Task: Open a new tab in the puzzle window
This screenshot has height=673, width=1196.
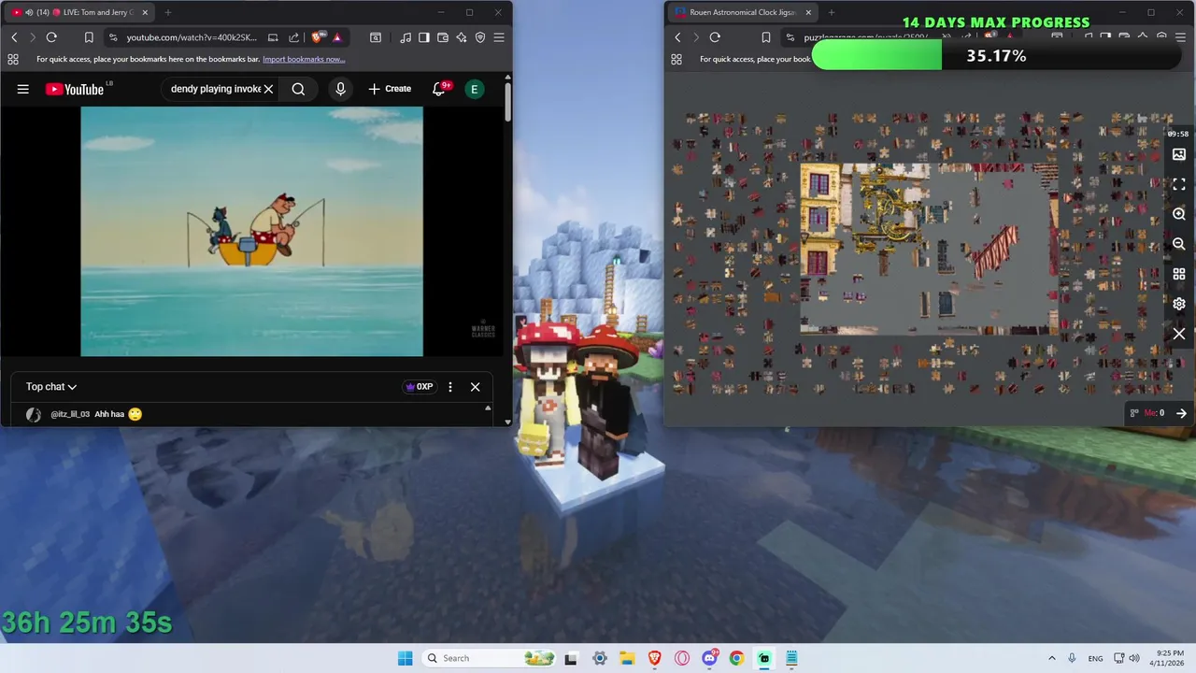Action: [832, 12]
